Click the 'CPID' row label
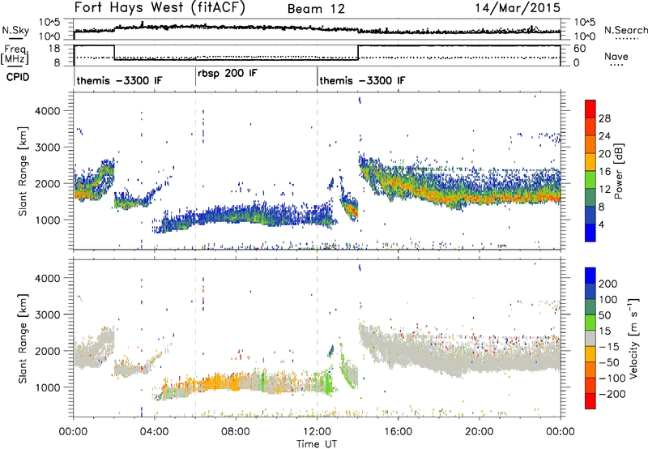 (18, 77)
